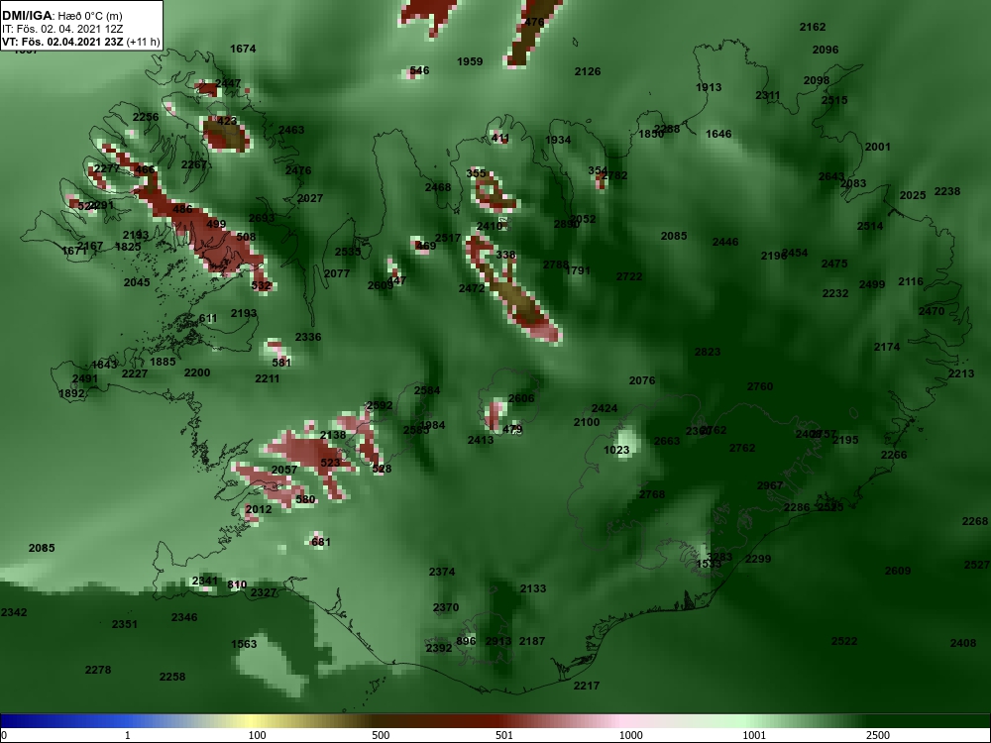Viewport: 991px width, 743px height.
Task: Click the 'DMI/IGA: Hæð 0°C (m)' title text
Action: pyautogui.click(x=61, y=15)
